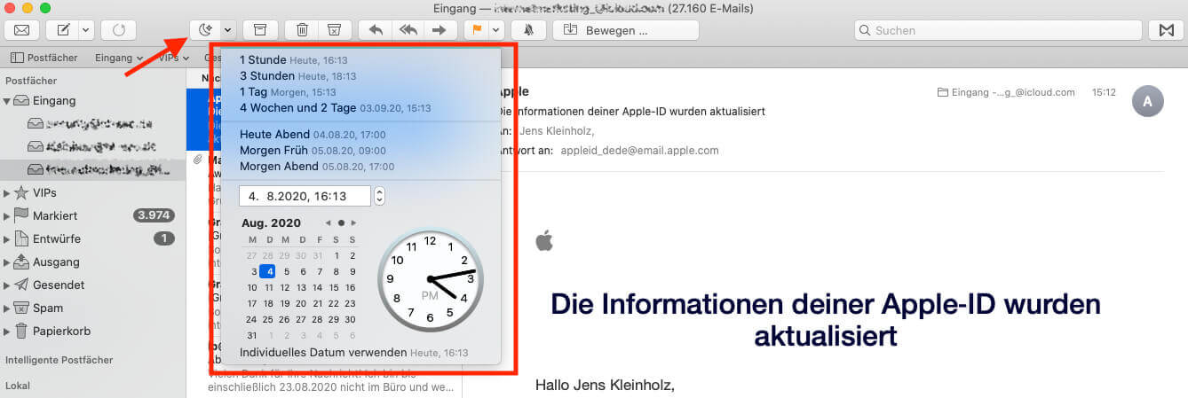The width and height of the screenshot is (1188, 398).
Task: Click the circular refresh toolbar button
Action: click(x=118, y=30)
